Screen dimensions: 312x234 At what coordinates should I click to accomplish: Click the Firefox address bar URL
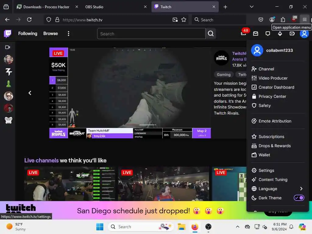(x=83, y=20)
